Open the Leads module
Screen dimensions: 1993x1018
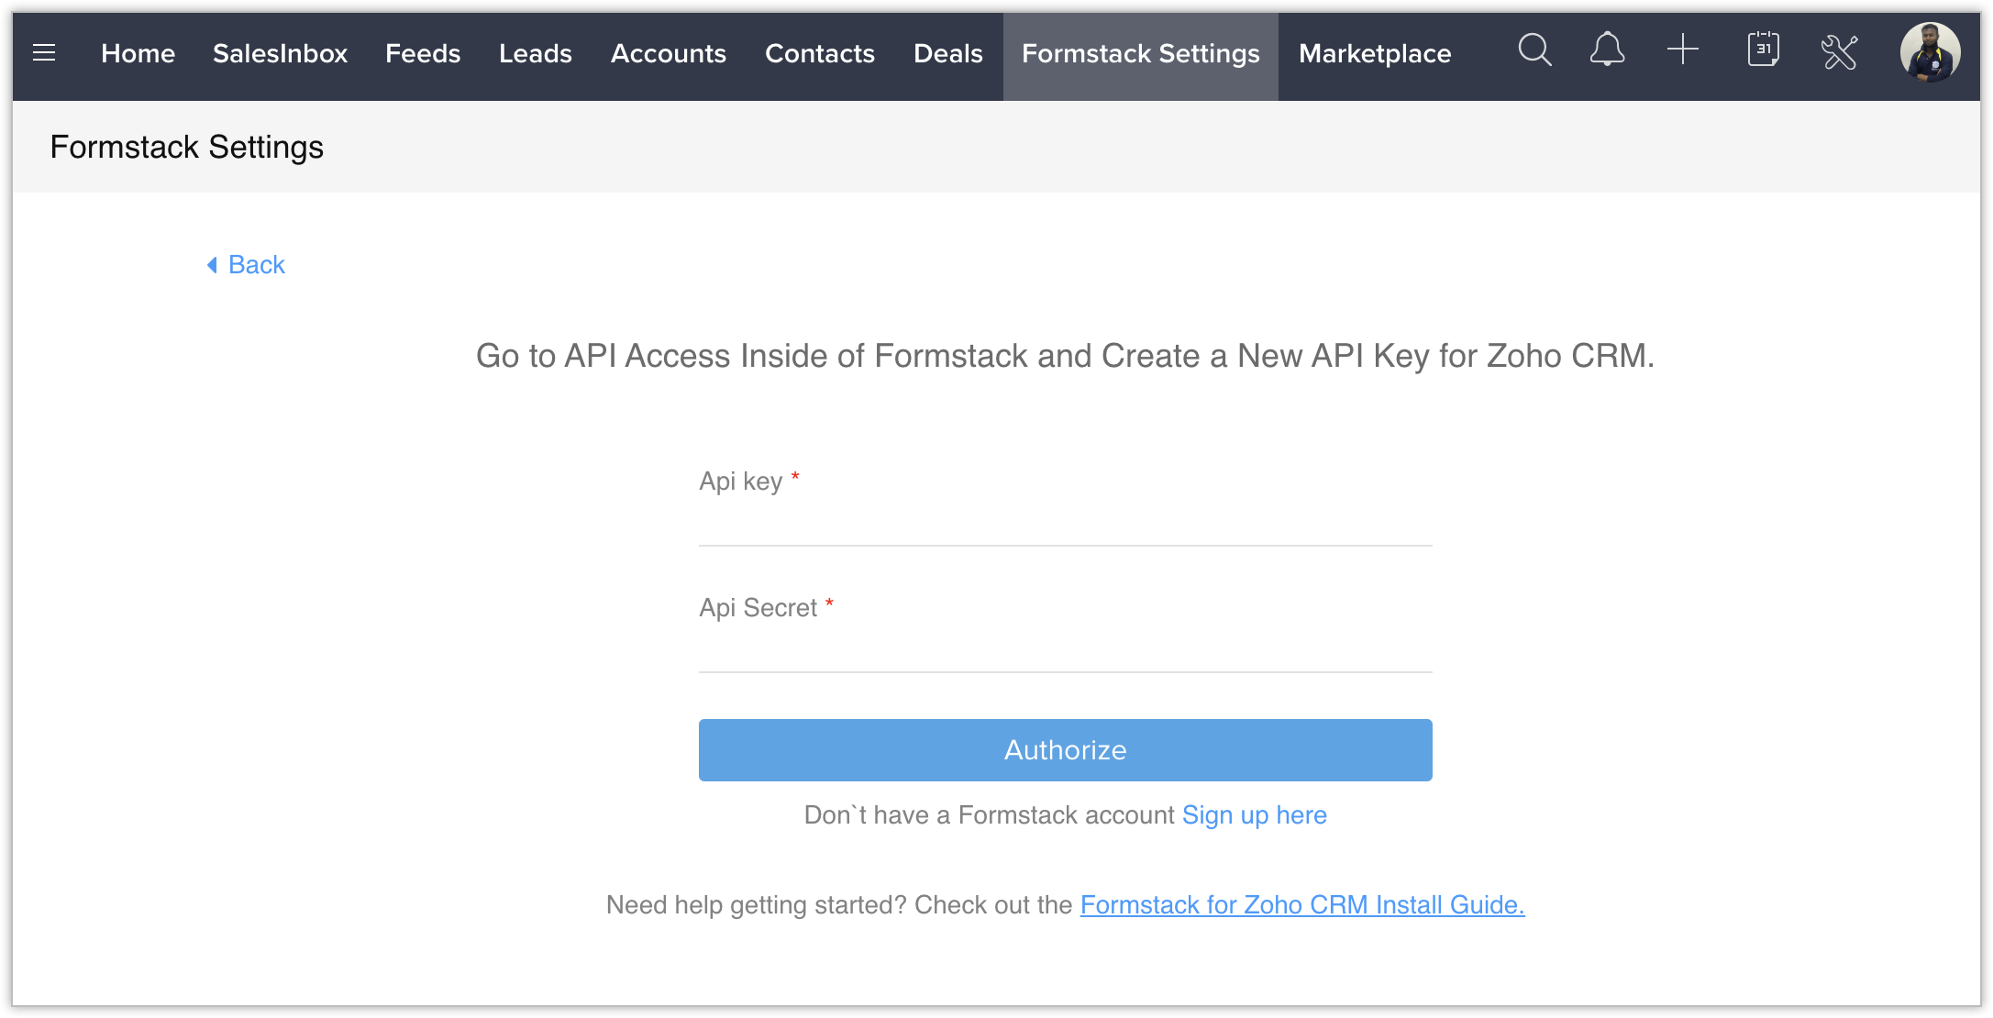click(536, 54)
